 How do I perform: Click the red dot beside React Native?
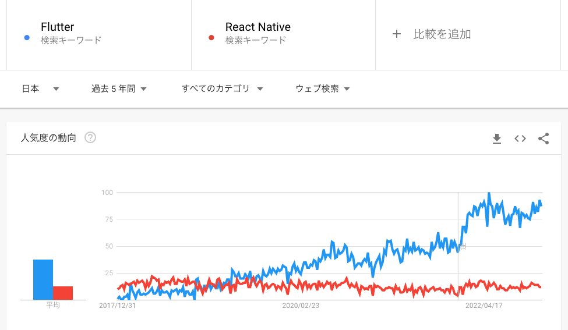click(211, 38)
